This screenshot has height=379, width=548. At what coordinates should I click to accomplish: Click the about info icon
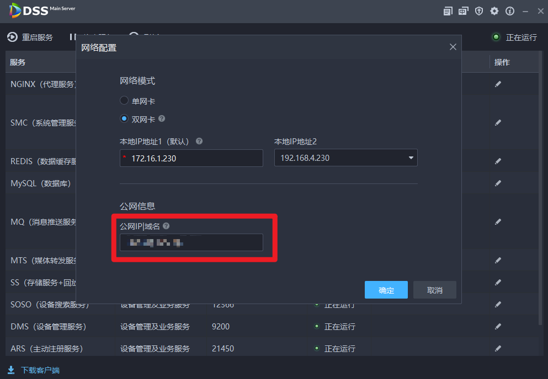click(510, 11)
